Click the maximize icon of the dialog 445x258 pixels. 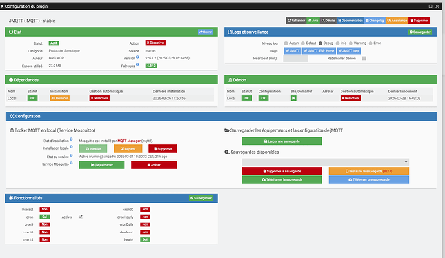pyautogui.click(x=431, y=6)
